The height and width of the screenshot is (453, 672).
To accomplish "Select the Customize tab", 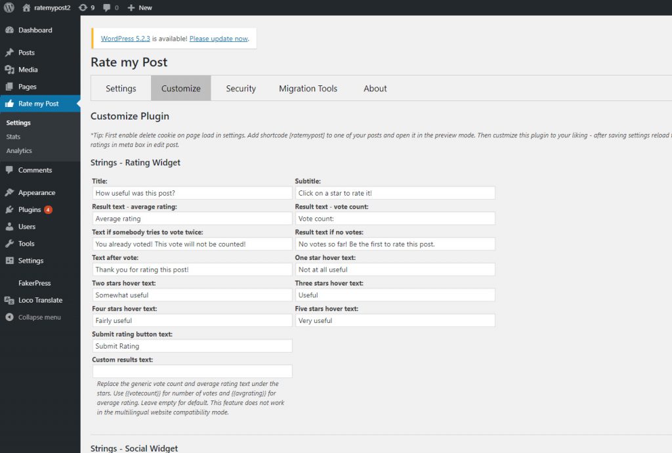I will [x=181, y=88].
